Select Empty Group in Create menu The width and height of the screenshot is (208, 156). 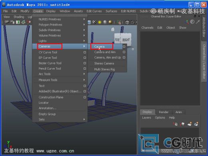click(x=47, y=114)
